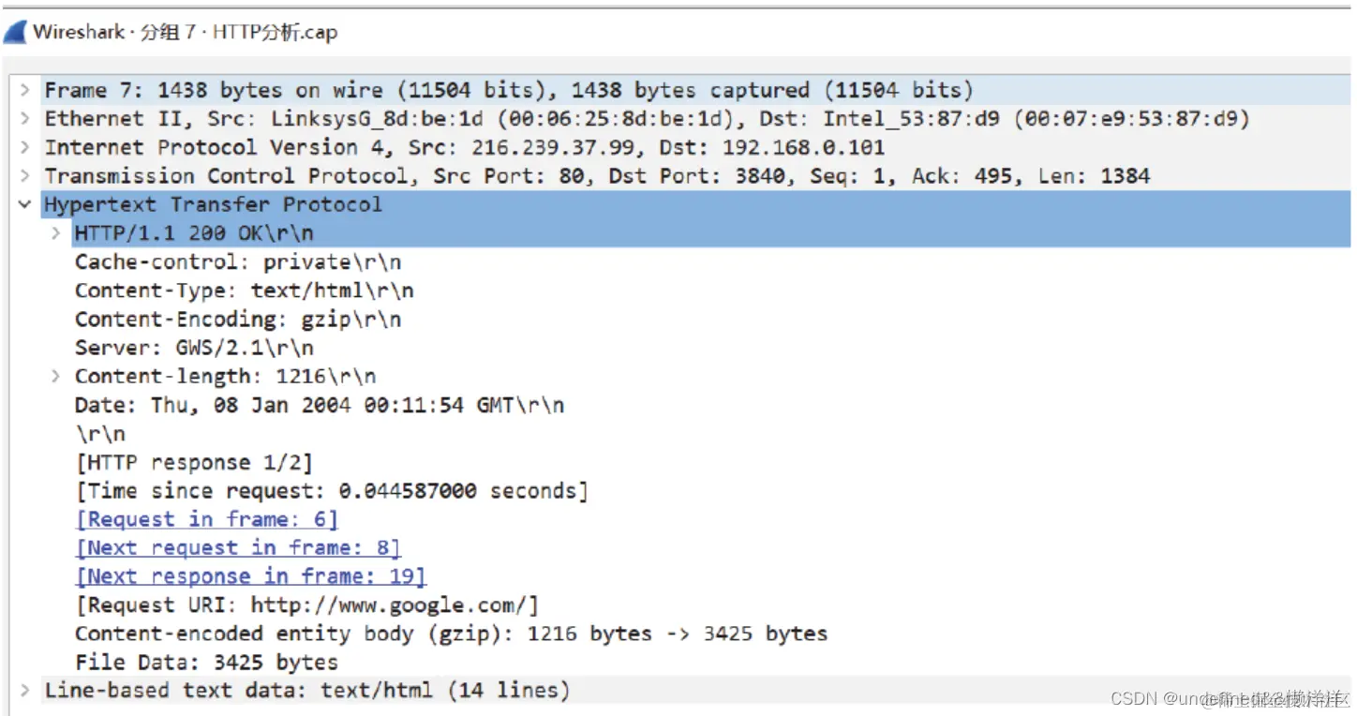Select the HTTP/1.1 200 OK text
Viewport: 1357px width, 716px height.
pyautogui.click(x=194, y=233)
